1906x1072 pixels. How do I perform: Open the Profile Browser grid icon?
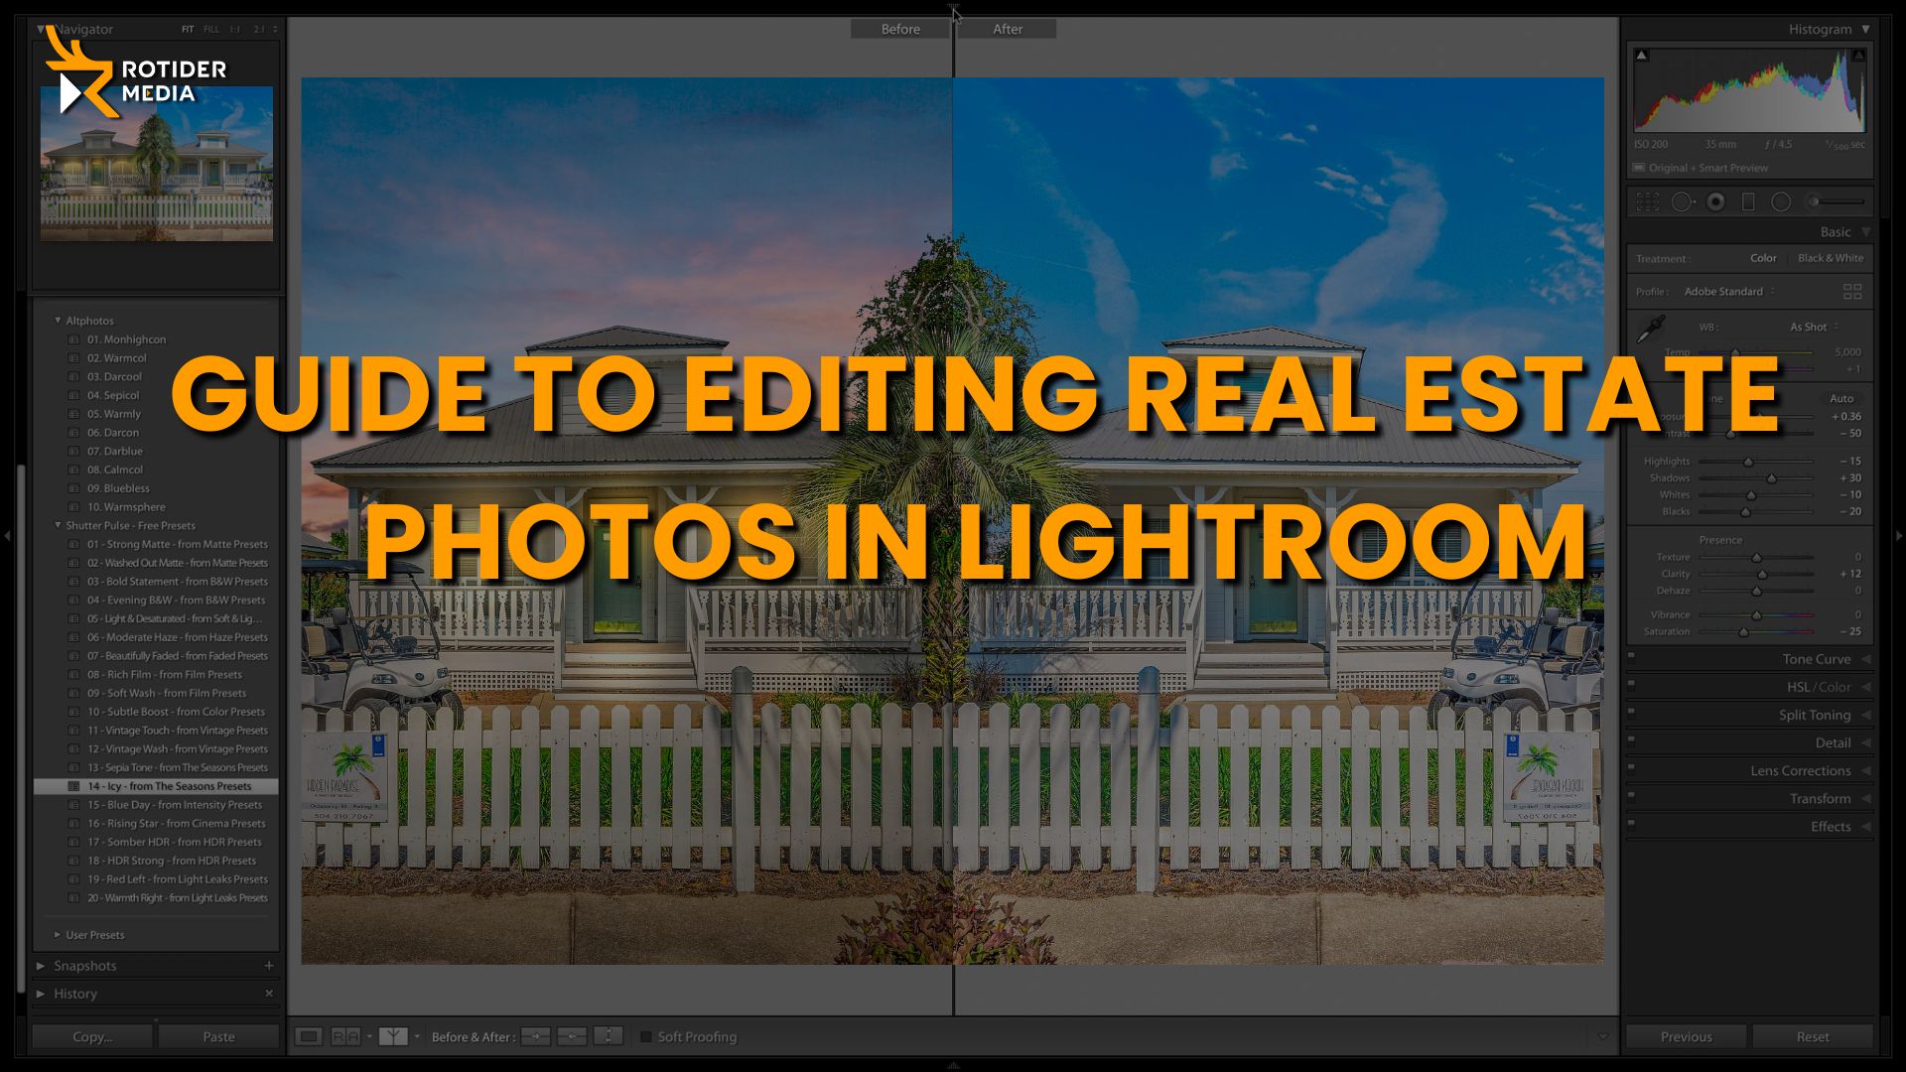pos(1852,292)
